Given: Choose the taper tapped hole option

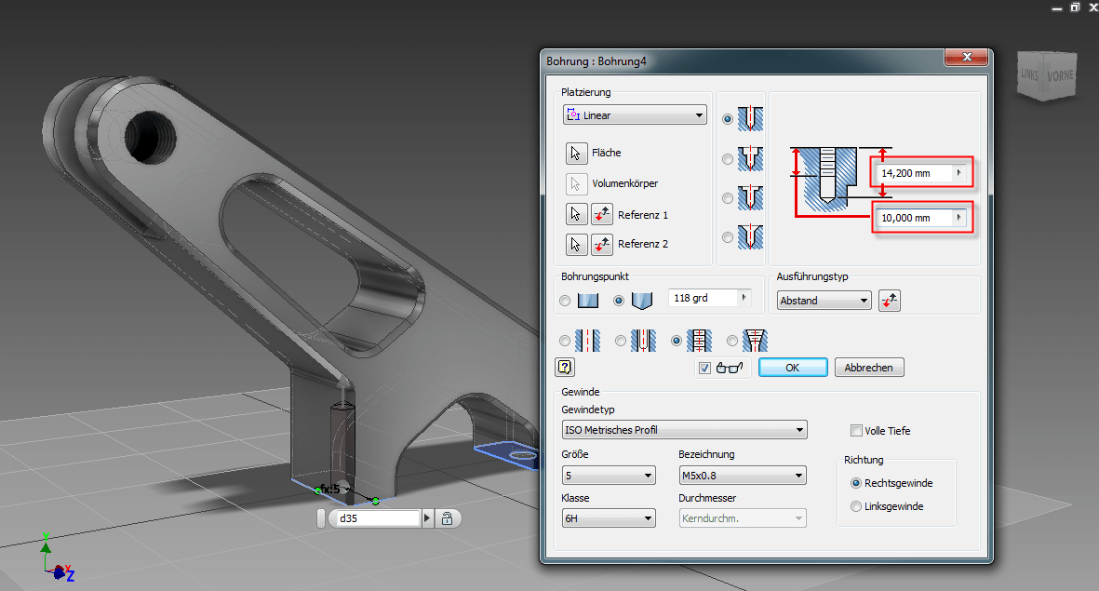Looking at the screenshot, I should (732, 341).
